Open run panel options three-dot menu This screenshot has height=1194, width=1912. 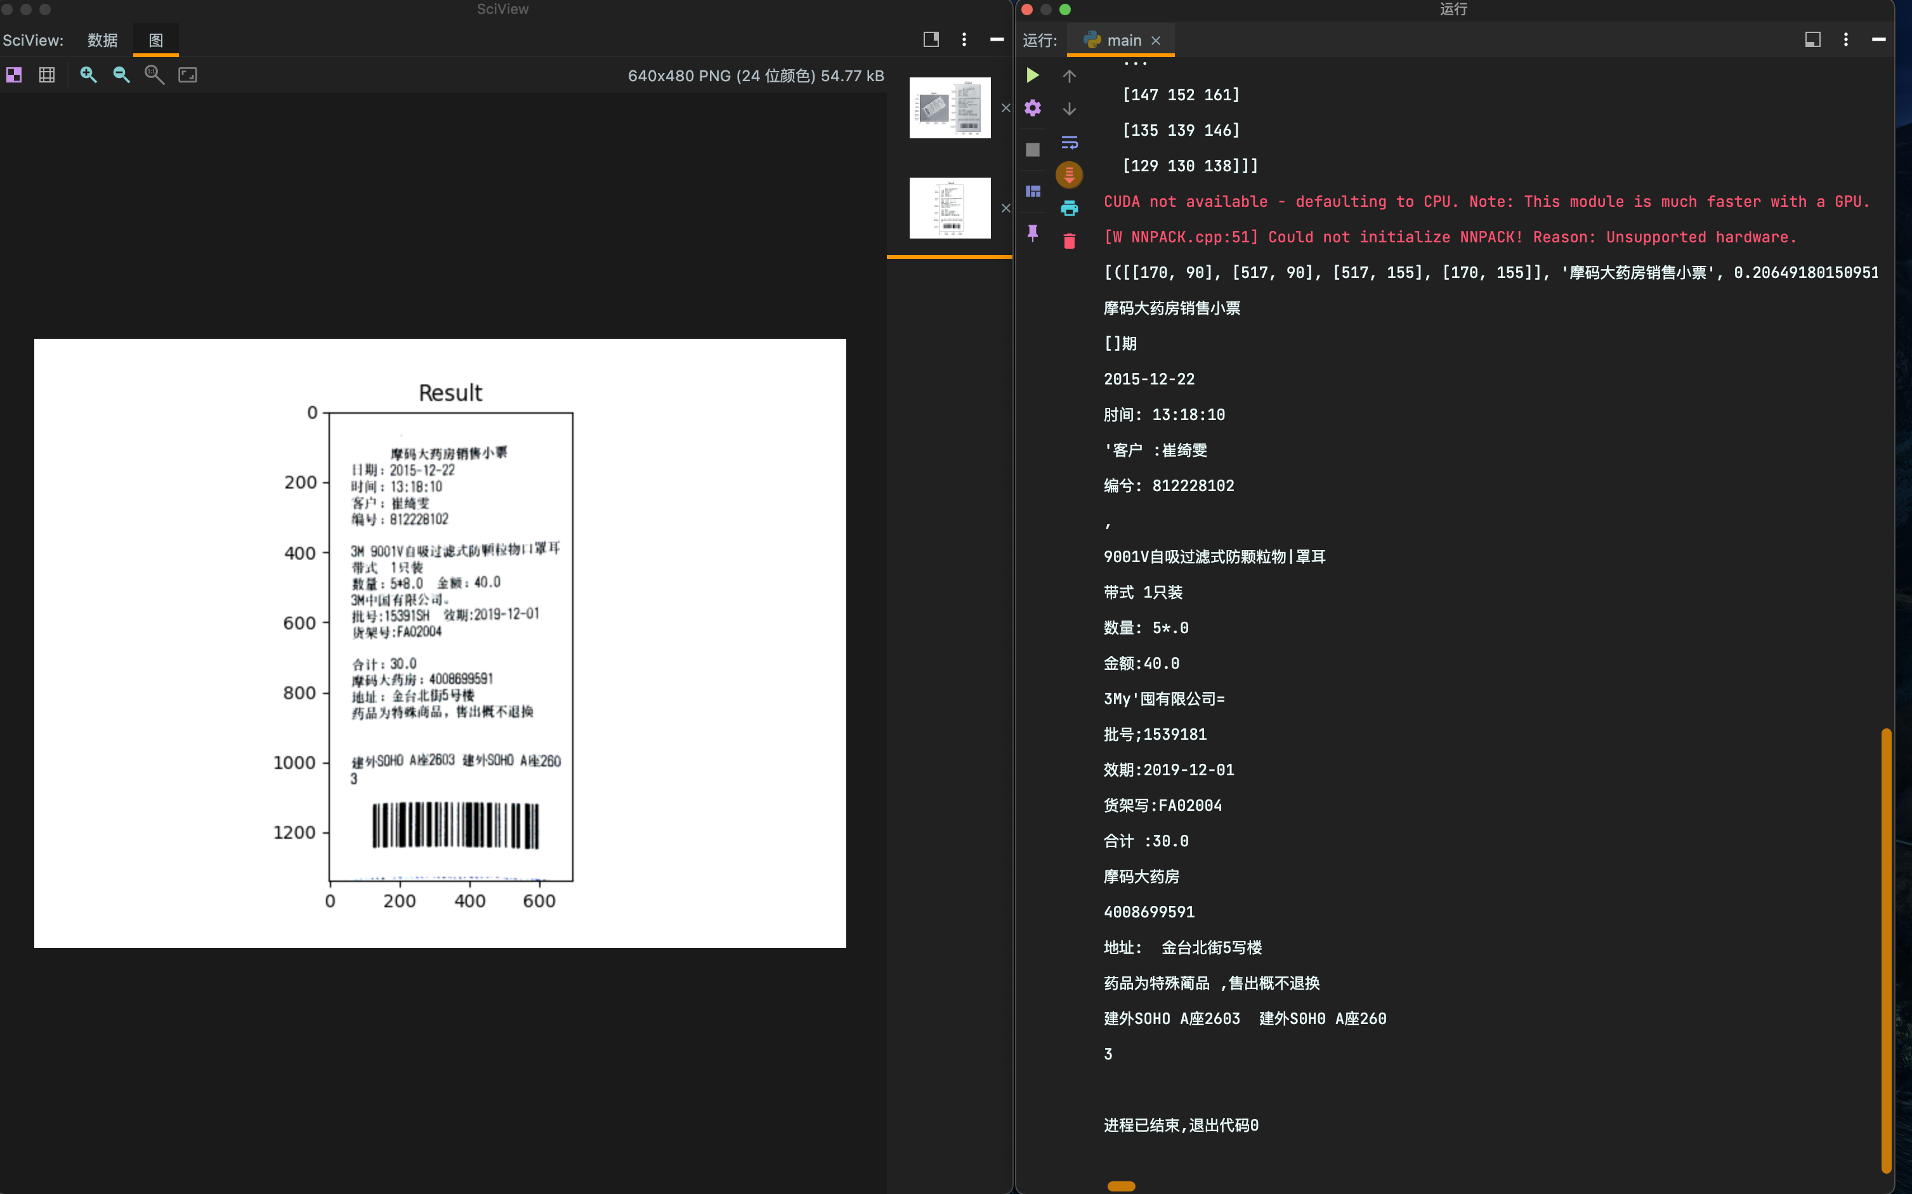[1845, 39]
